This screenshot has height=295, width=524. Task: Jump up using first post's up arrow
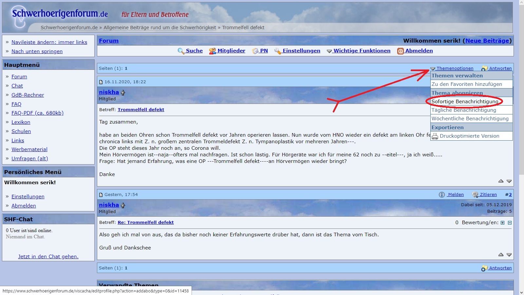point(501,181)
